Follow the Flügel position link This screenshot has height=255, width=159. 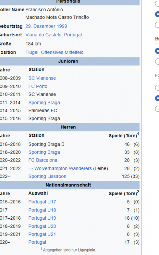click(x=32, y=52)
